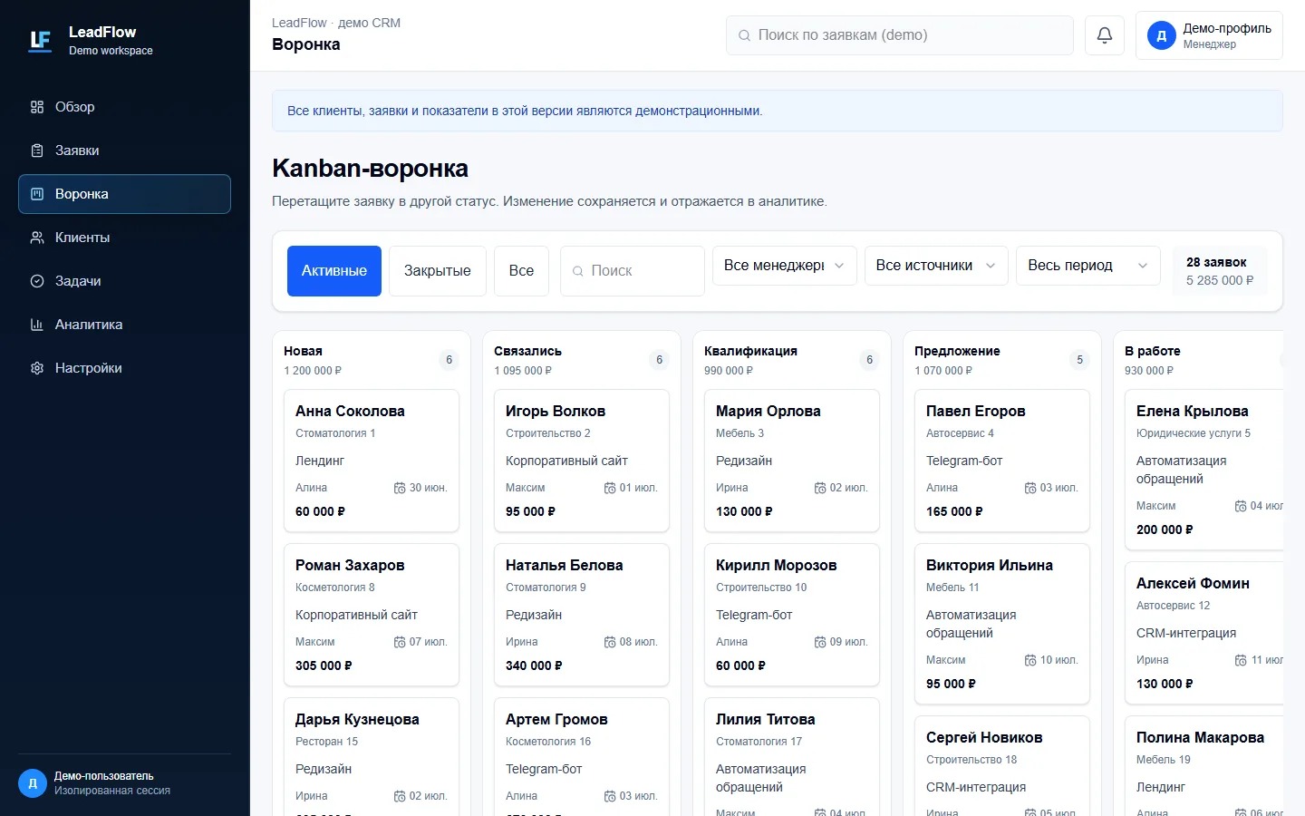Open Павел Егоров lead card
This screenshot has height=816, width=1305.
pyautogui.click(x=1002, y=461)
